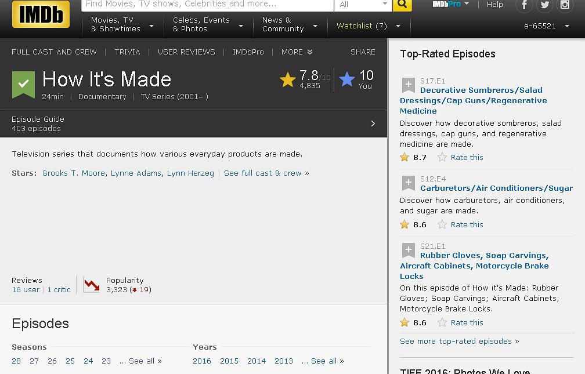Click Rate this for S17.E1
585x374 pixels.
[x=467, y=157]
